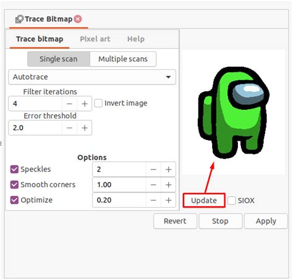Click the Apply button
This screenshot has height=280, width=293.
coord(266,221)
